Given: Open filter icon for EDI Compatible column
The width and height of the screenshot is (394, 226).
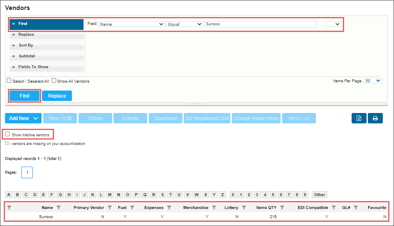Looking at the screenshot, I should tap(282, 208).
